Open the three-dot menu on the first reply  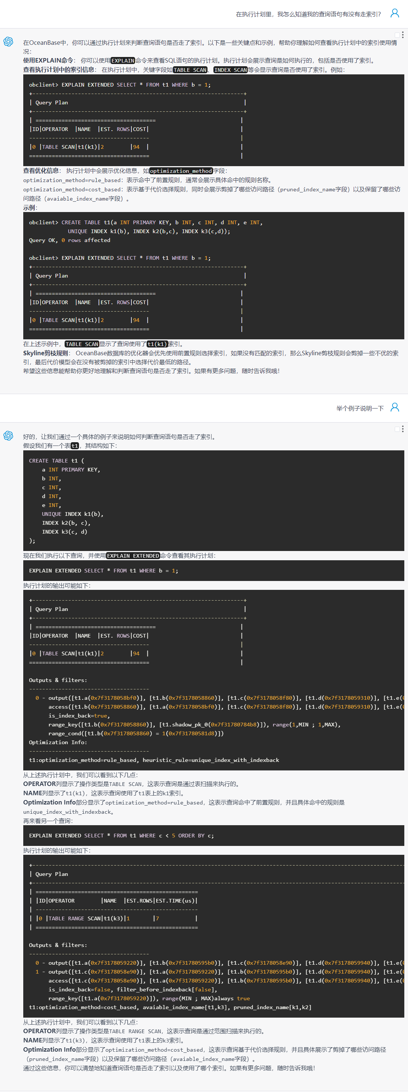[x=402, y=35]
